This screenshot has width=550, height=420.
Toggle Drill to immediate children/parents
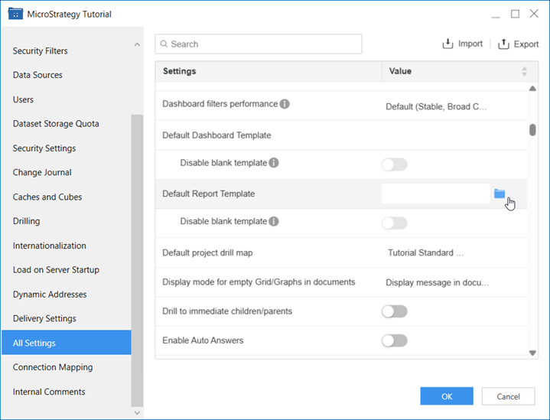tap(395, 311)
